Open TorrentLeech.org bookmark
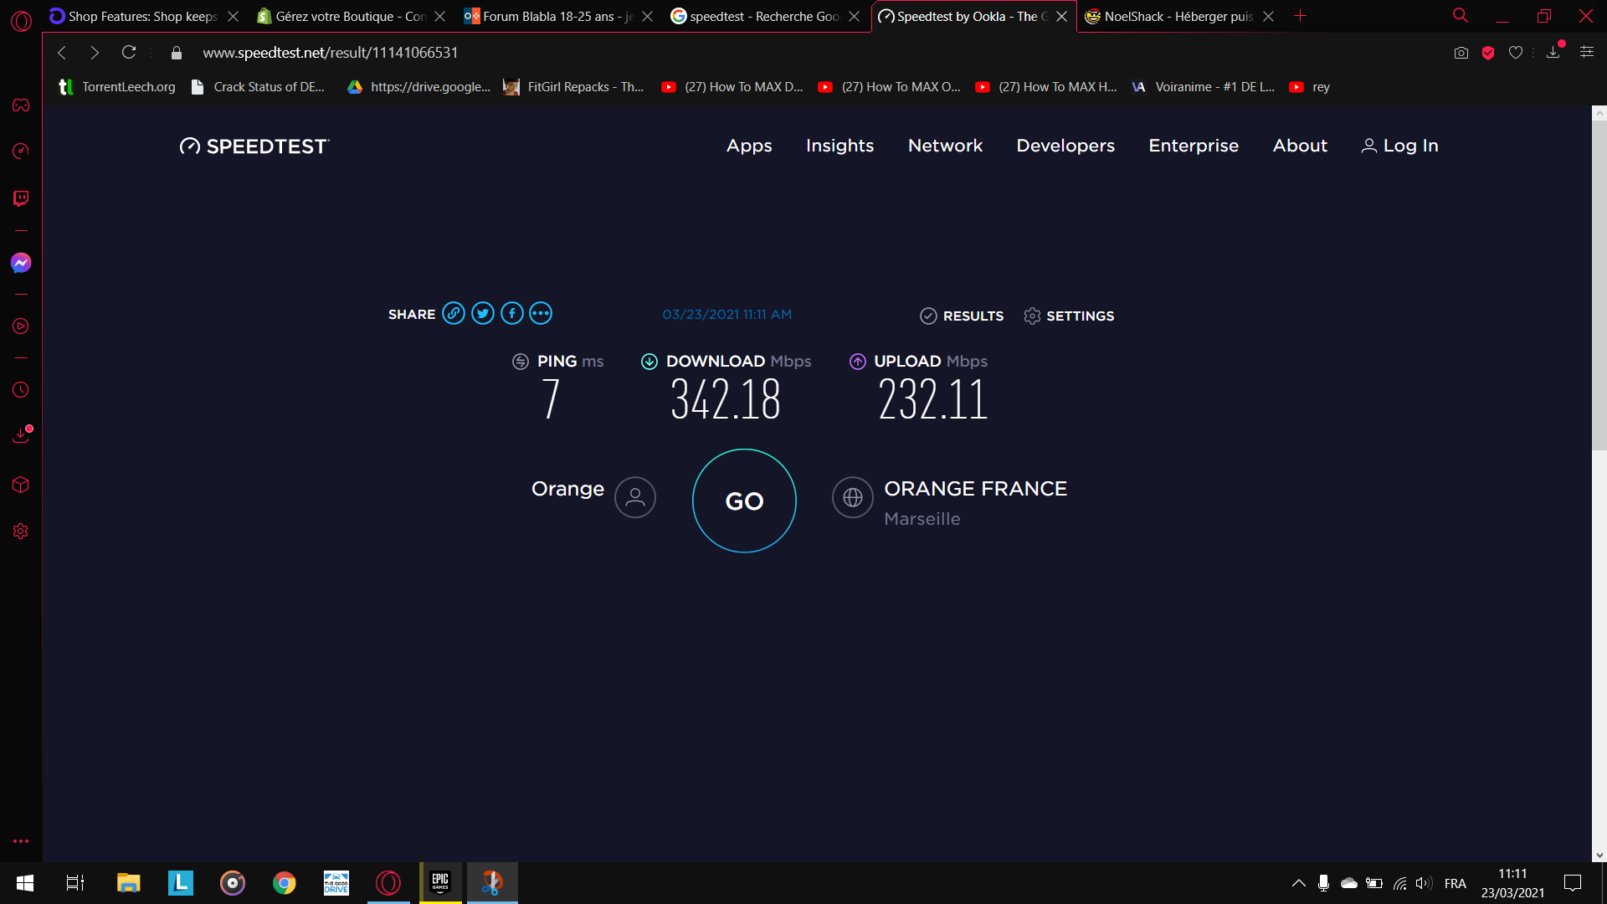The image size is (1607, 904). [x=116, y=87]
